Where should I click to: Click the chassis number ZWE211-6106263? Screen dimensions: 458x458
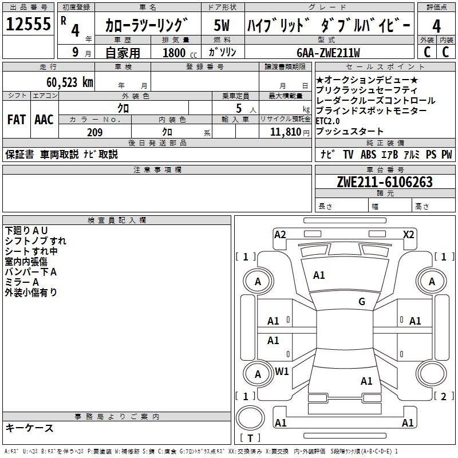(385, 182)
